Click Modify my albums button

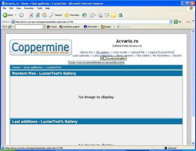click(x=103, y=63)
